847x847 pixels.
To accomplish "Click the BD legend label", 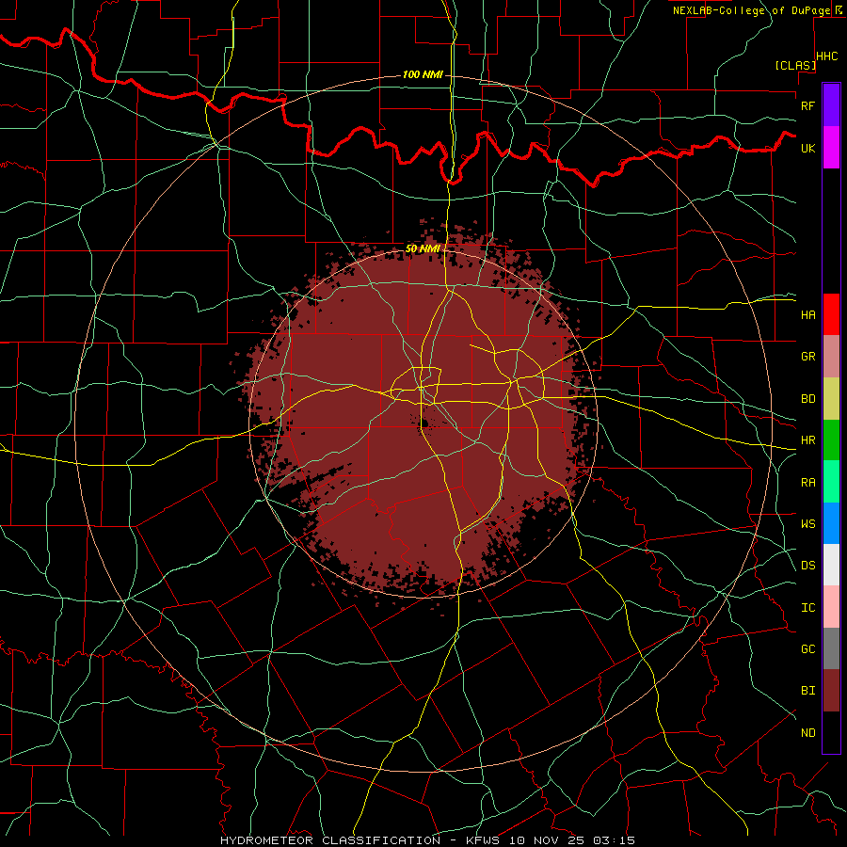I will point(807,399).
